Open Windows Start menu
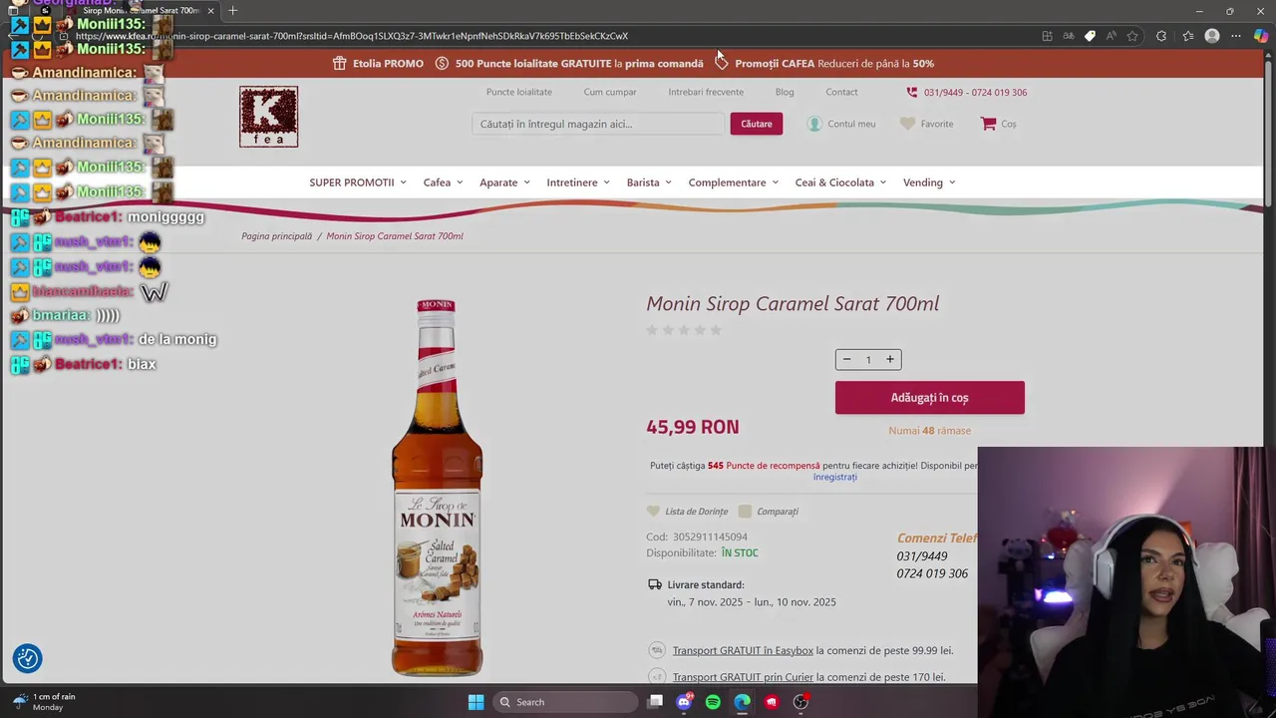 (476, 702)
